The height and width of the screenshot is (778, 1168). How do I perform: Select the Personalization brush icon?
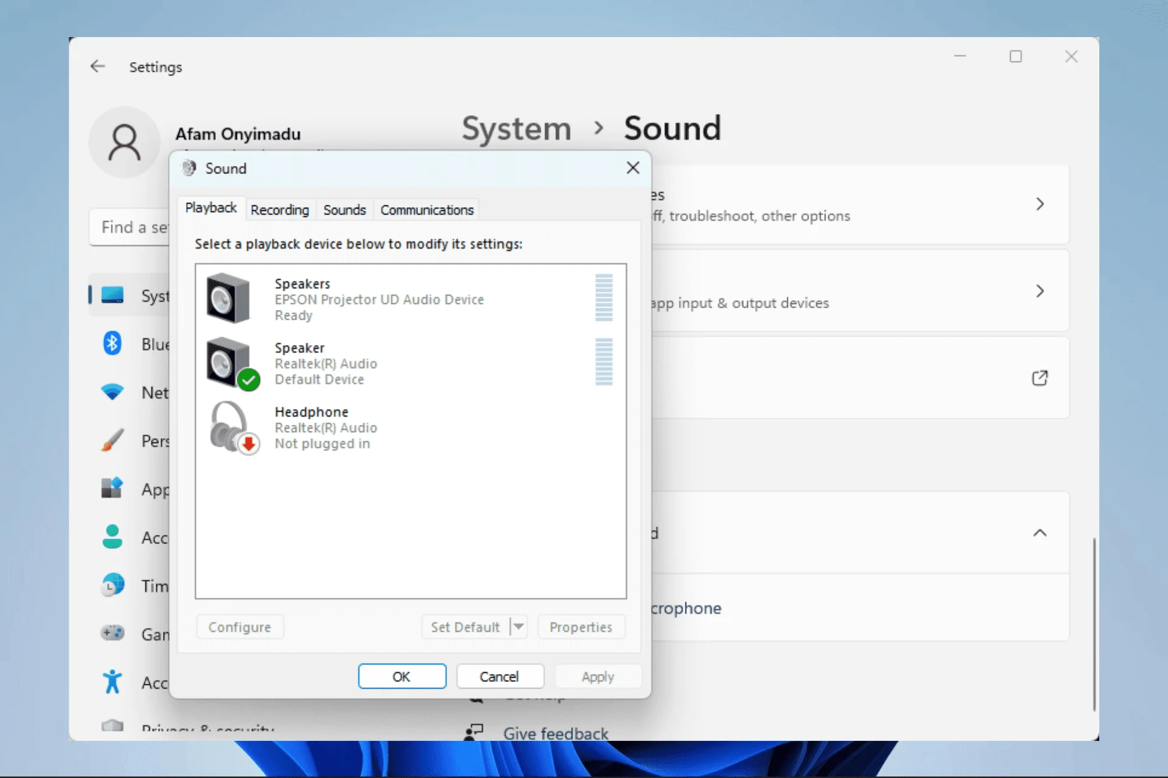(x=112, y=440)
